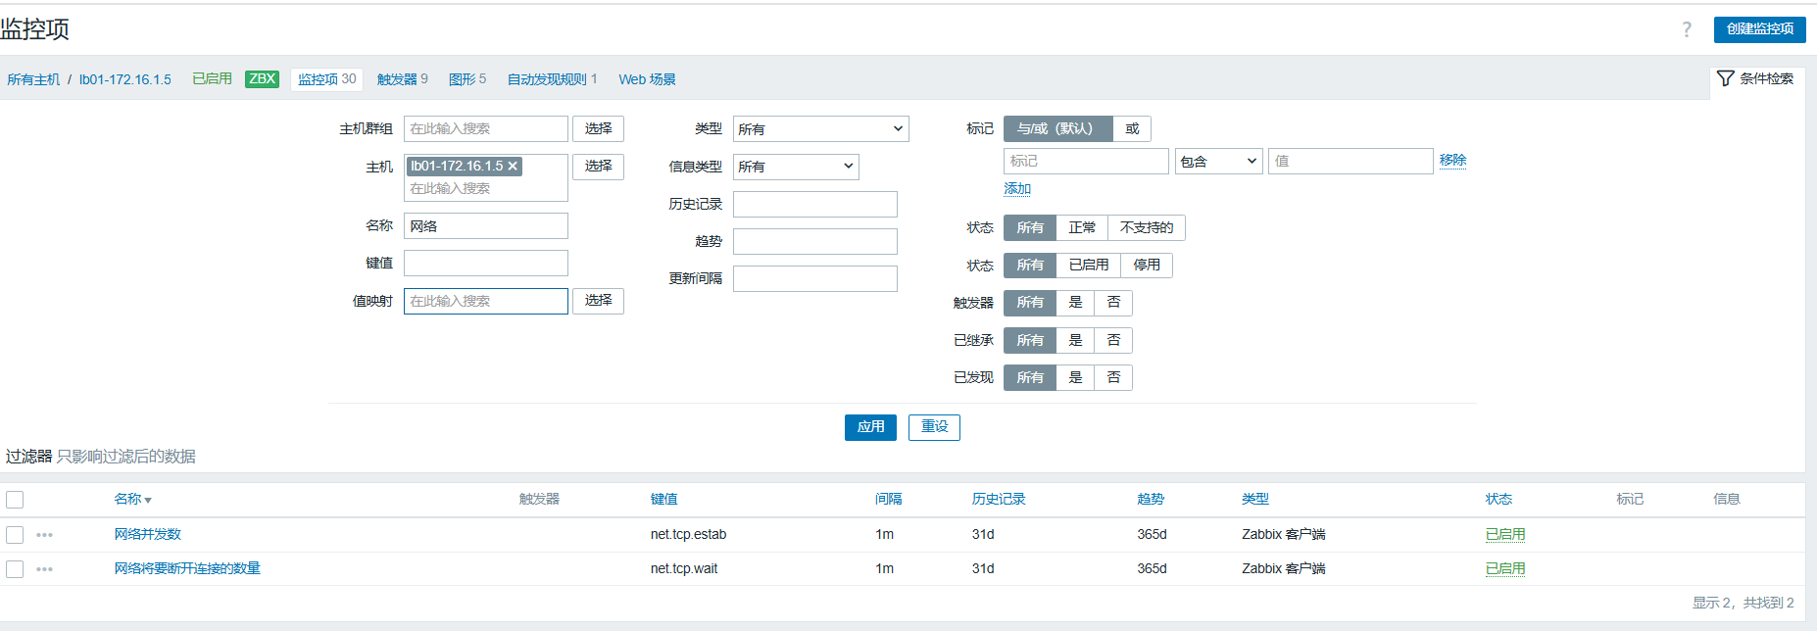Open the 网络将要断开连接的数量 item

187,569
